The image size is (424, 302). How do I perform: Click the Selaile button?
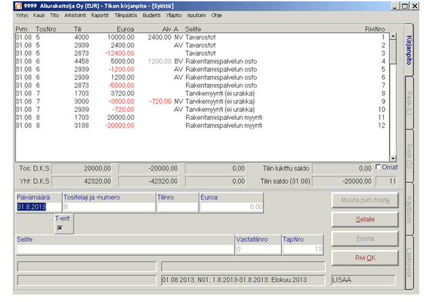(365, 219)
